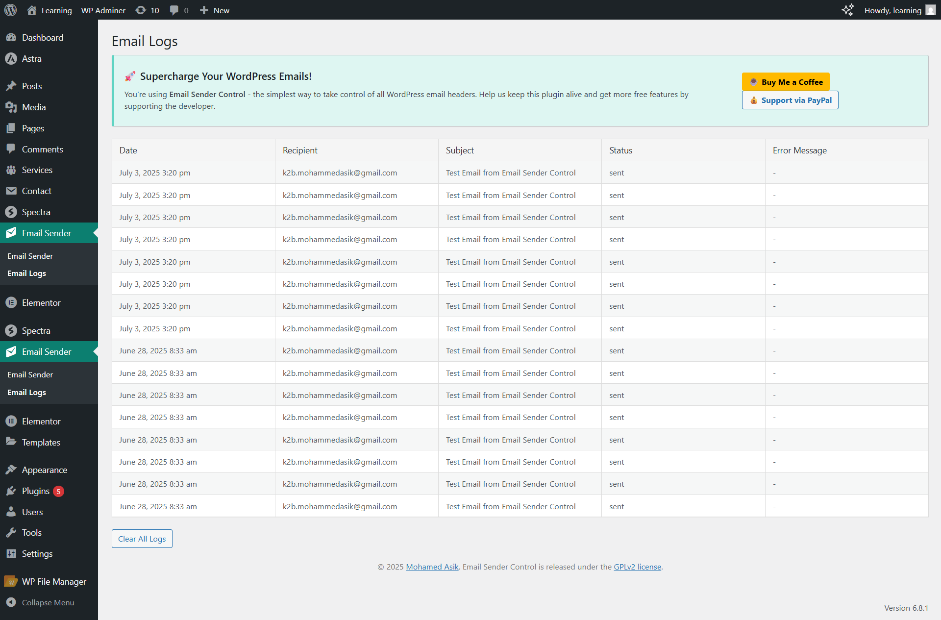This screenshot has height=620, width=941.
Task: Click the Tools wrench icon
Action: 11,533
